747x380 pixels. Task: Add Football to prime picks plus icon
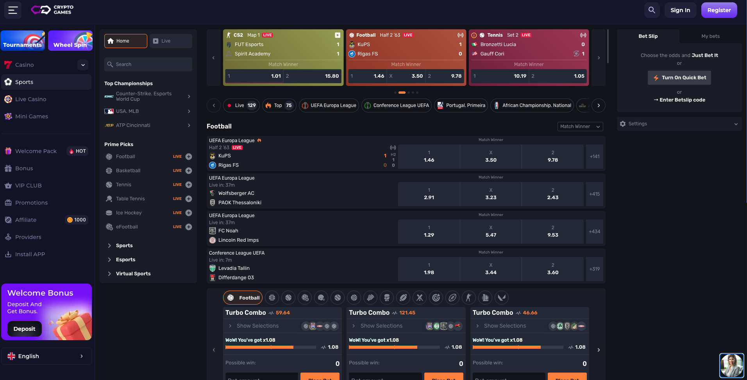pos(189,157)
